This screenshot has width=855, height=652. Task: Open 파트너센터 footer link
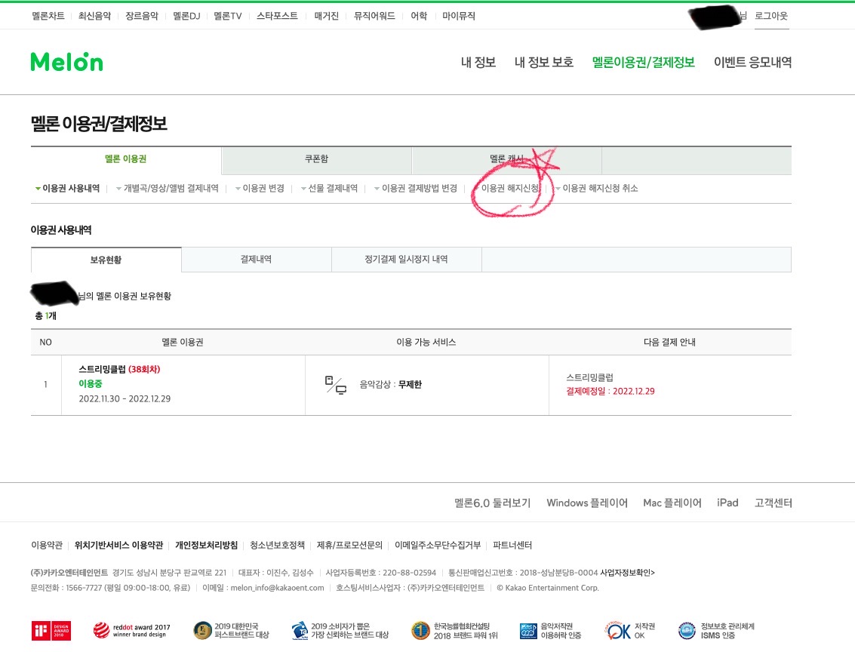512,545
